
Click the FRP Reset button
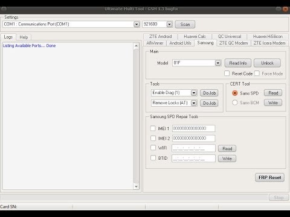(x=269, y=178)
